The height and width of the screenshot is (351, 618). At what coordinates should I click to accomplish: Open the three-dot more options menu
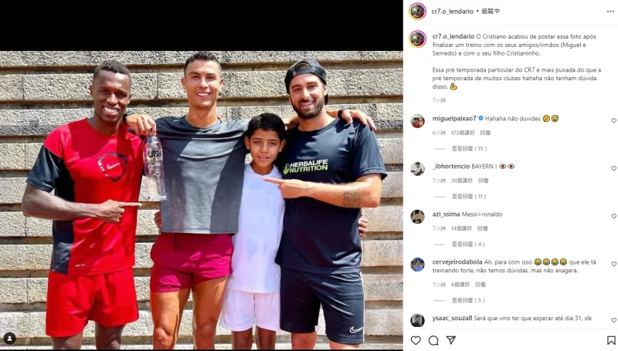610,12
